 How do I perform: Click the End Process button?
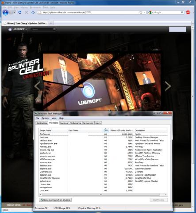[x=159, y=200]
